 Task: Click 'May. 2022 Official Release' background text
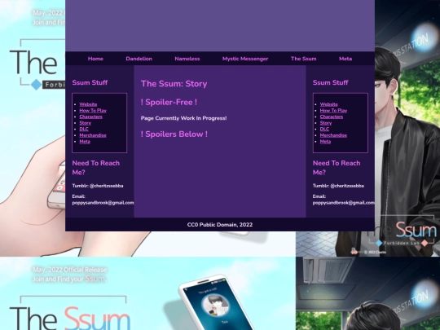click(69, 270)
